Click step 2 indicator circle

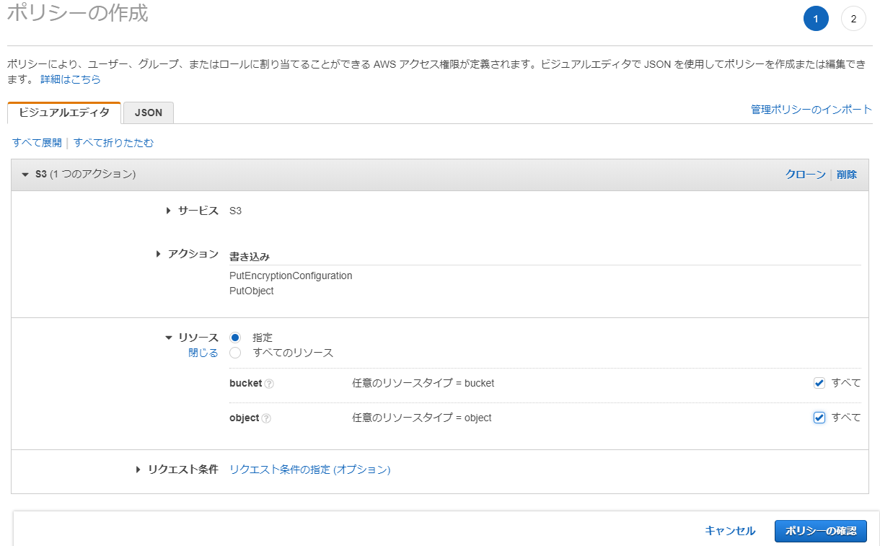(853, 18)
